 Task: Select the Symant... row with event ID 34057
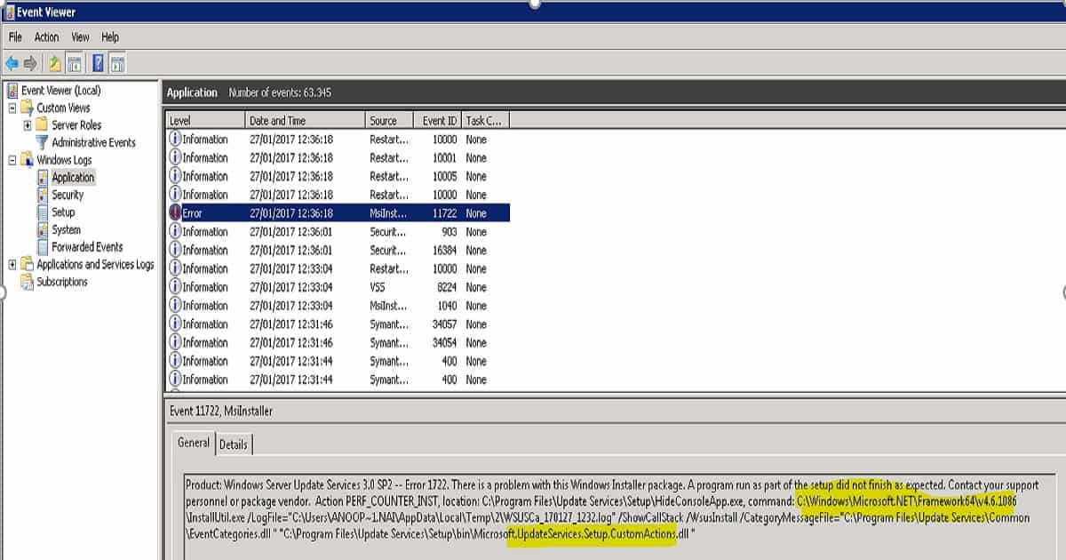(x=338, y=324)
